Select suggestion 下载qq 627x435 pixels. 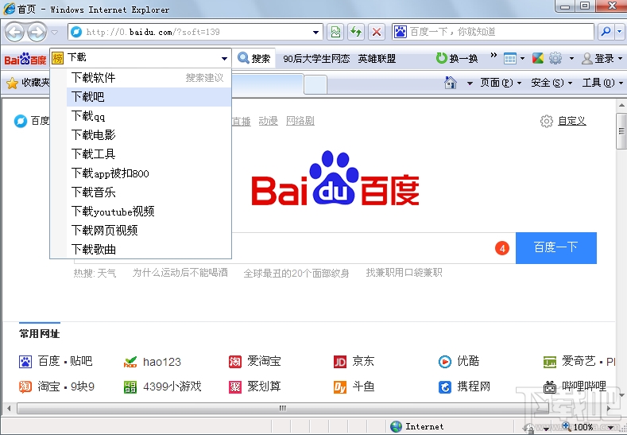tap(149, 116)
